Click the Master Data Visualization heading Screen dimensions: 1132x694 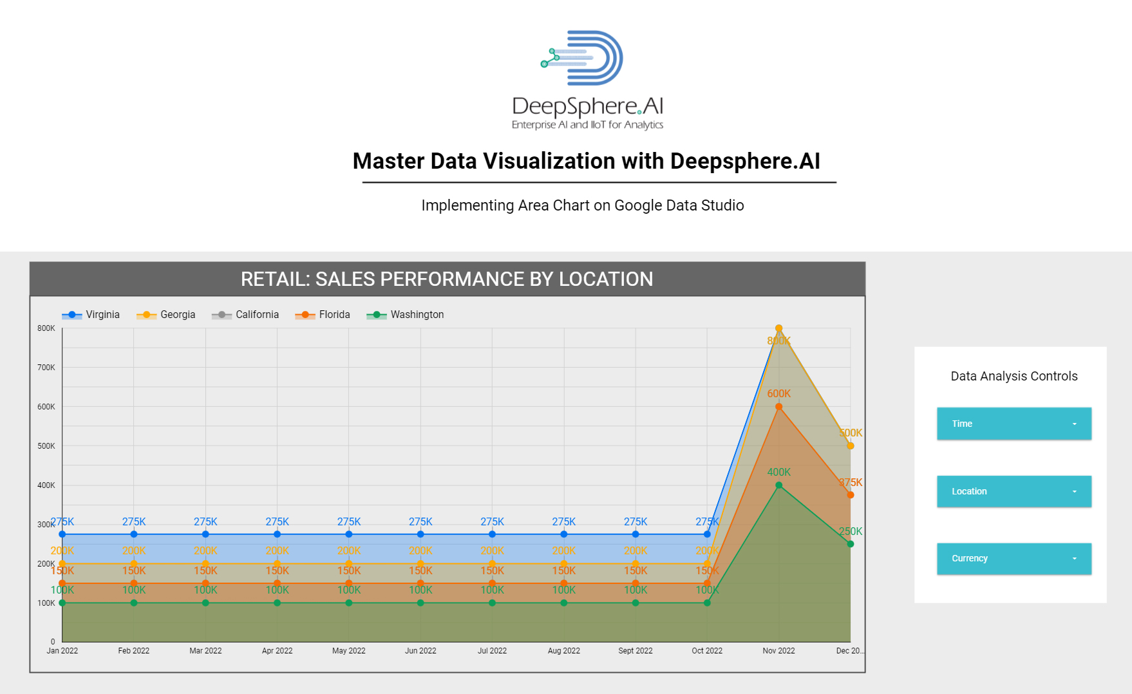coord(586,161)
